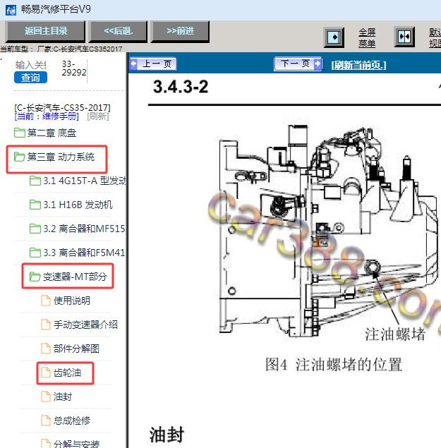Screen dimensions: 441x448
Task: Open the 全屏菜单 link
Action: point(367,37)
